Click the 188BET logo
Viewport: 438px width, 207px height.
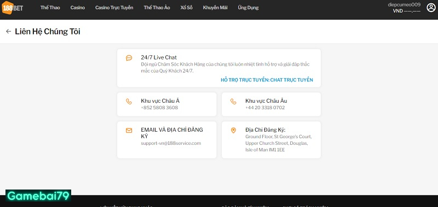[13, 8]
